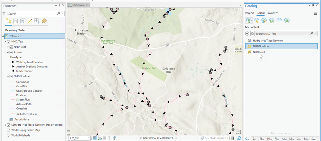Switch to the Project tab in Catalog
The image size is (321, 141).
250,13
